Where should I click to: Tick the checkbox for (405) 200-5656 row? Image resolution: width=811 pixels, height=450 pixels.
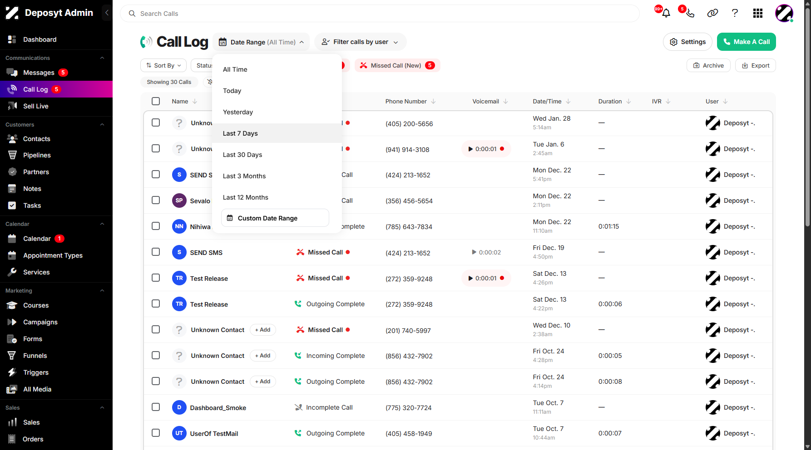[156, 122]
